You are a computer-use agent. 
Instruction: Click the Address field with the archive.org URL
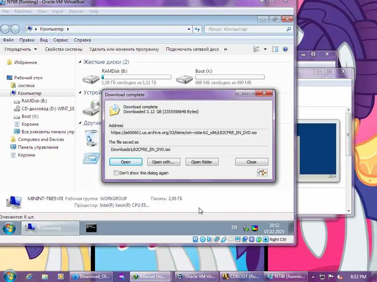189,133
